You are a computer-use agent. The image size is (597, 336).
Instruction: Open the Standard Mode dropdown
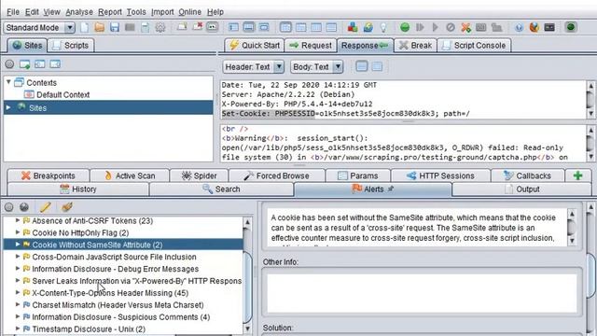tap(39, 27)
